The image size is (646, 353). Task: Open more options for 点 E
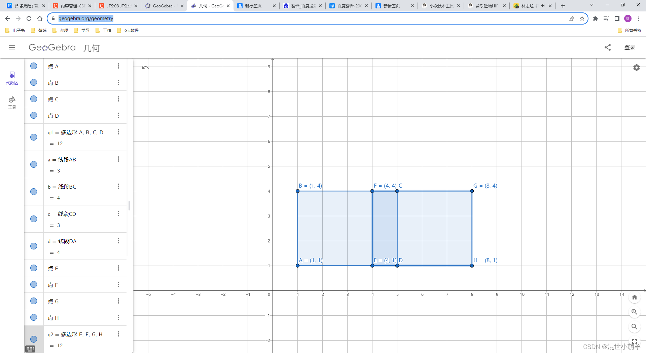click(118, 268)
